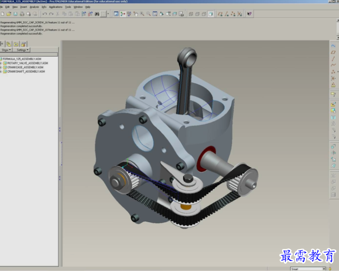Click the Connections tab icon

pyautogui.click(x=23, y=44)
